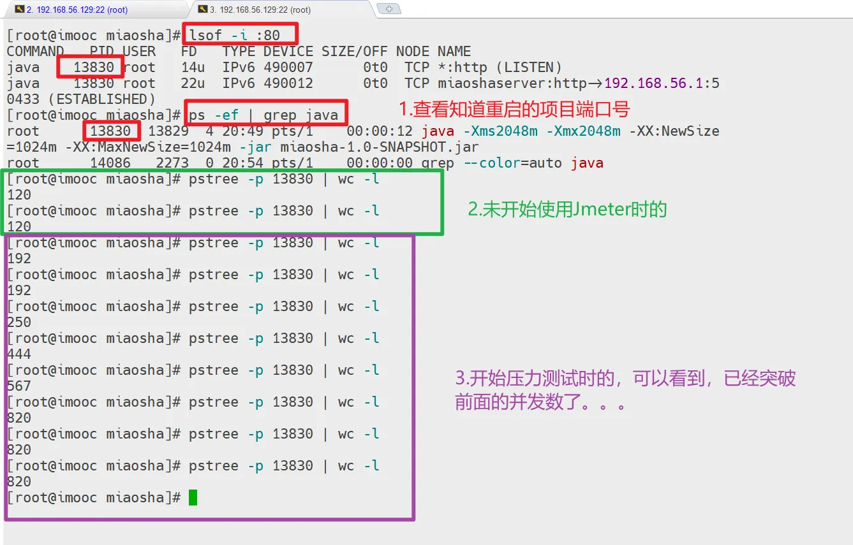This screenshot has height=545, width=853.
Task: Select the thread count output 567
Action: 19,386
